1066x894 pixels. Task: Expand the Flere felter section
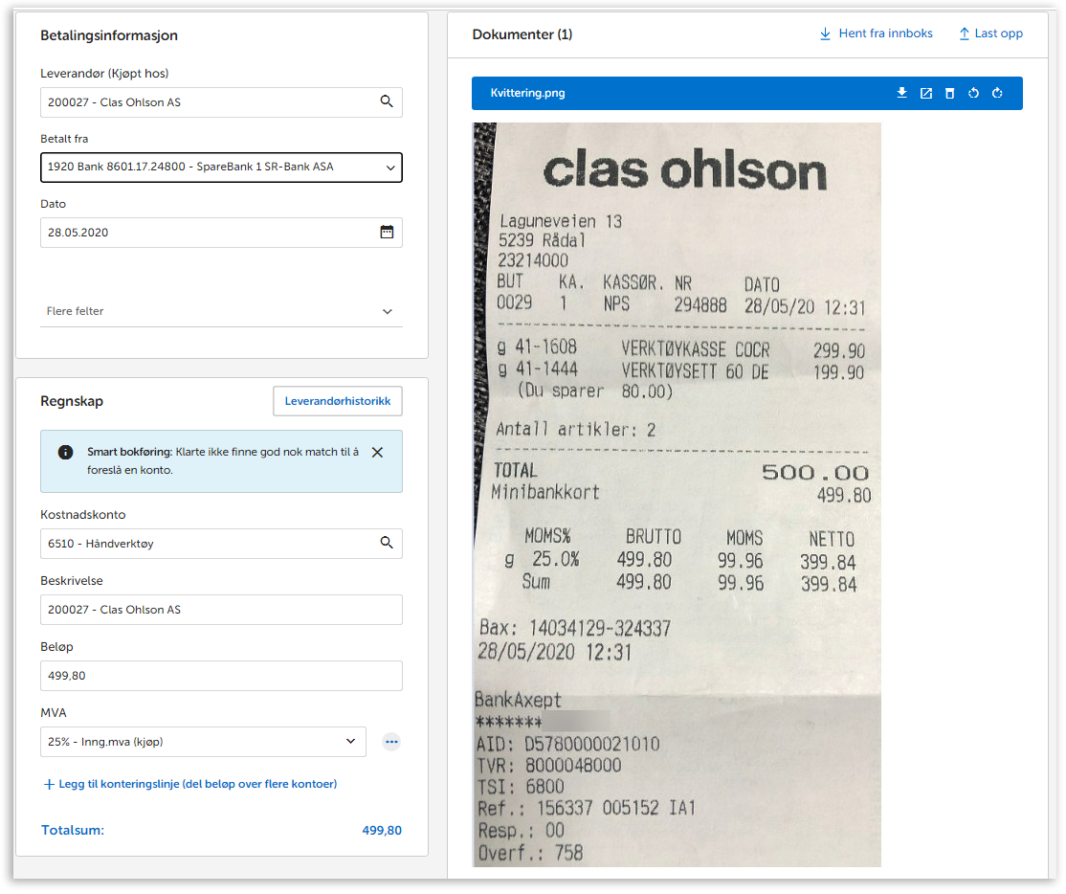(220, 311)
